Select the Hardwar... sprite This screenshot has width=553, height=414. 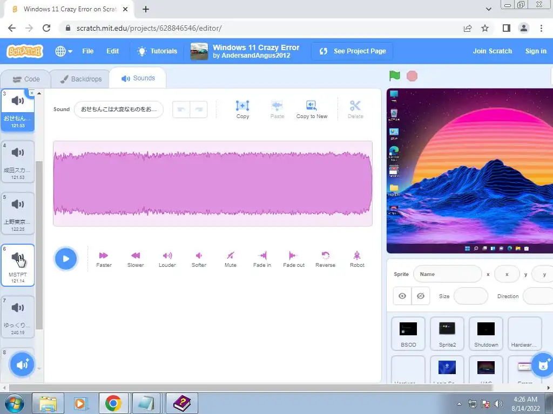[525, 334]
